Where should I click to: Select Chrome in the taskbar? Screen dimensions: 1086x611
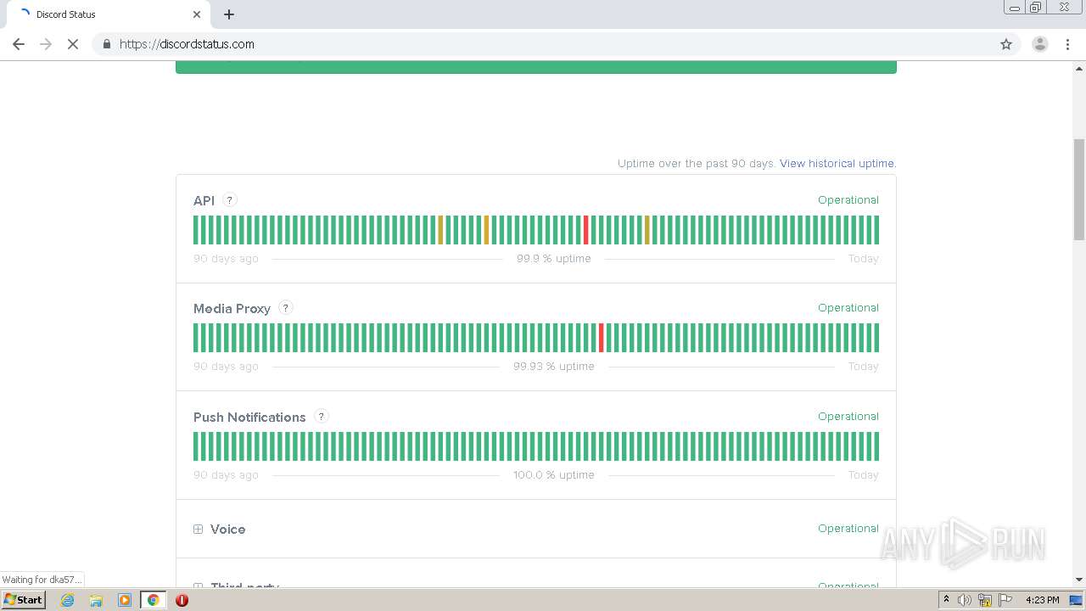click(x=153, y=600)
